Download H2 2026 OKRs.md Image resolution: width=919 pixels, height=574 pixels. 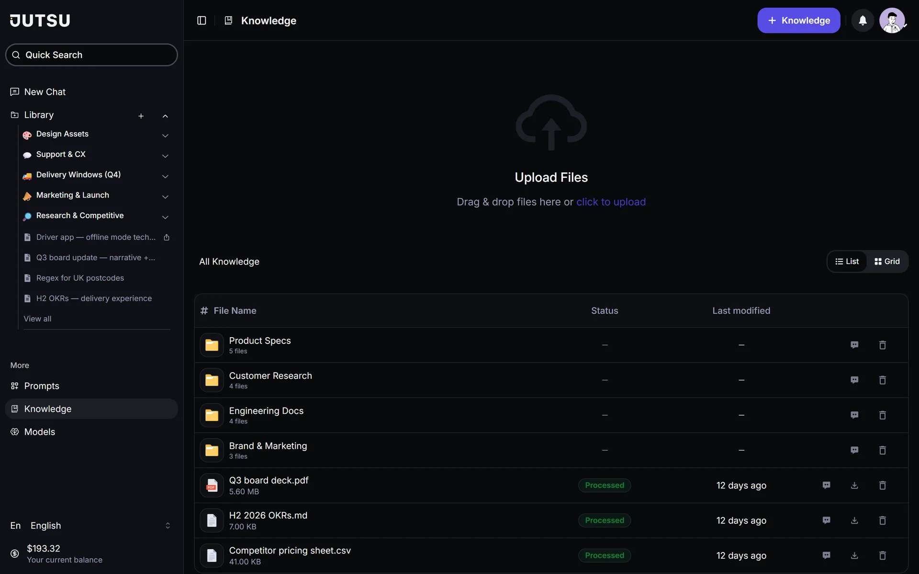(854, 520)
